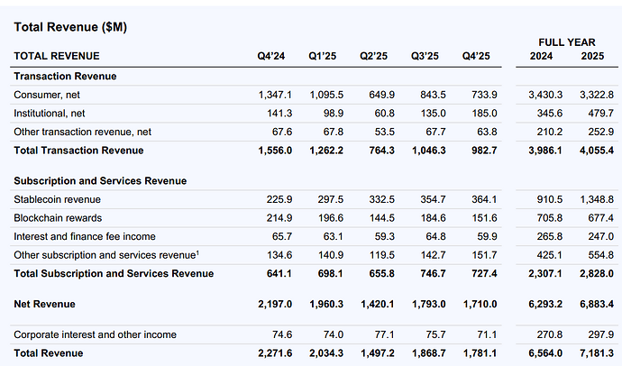Select Total Transaction Revenue value 764.3
622x366 pixels.
(x=381, y=151)
